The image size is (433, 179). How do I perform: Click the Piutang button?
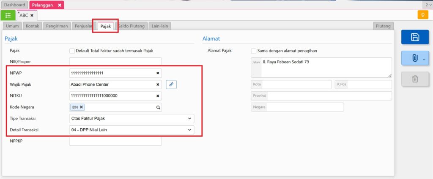pyautogui.click(x=383, y=26)
